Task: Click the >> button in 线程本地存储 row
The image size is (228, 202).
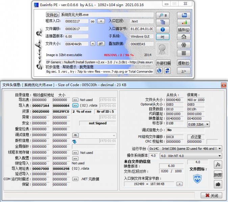Action: pyautogui.click(x=75, y=153)
